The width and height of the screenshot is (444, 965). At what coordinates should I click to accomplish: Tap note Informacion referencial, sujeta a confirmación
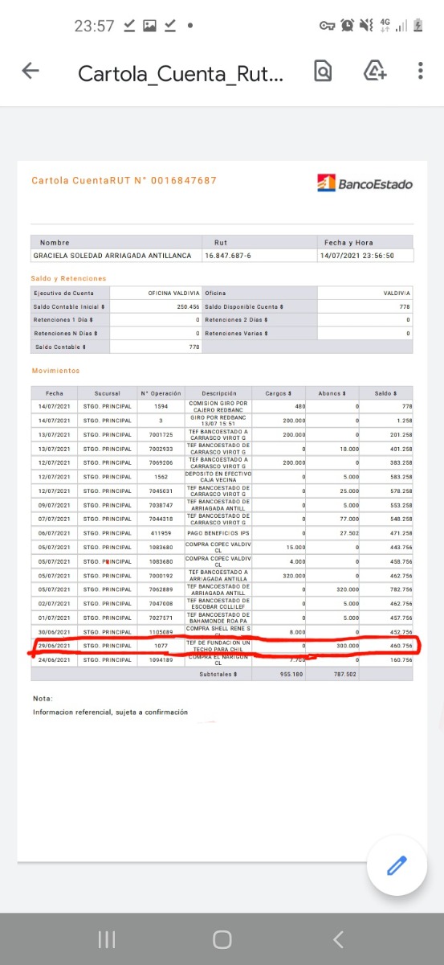(x=110, y=712)
